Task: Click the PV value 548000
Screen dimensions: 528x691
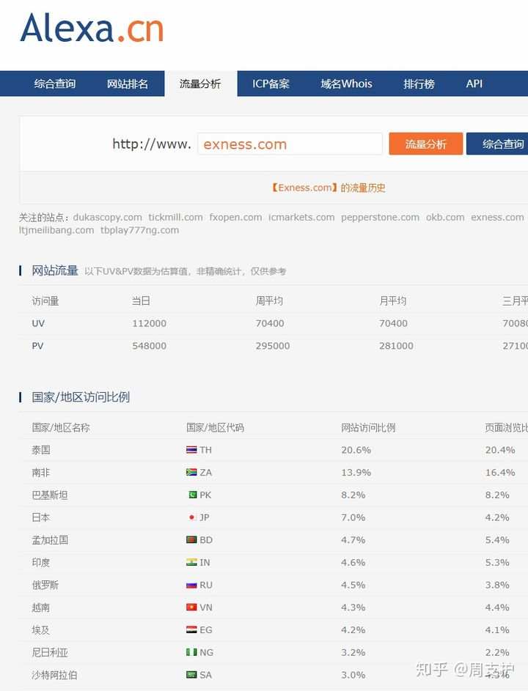Action: 149,346
